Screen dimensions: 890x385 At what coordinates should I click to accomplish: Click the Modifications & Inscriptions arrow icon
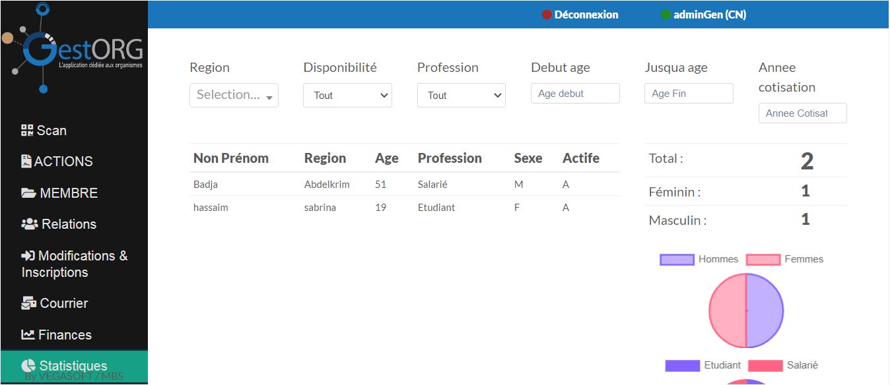point(28,256)
